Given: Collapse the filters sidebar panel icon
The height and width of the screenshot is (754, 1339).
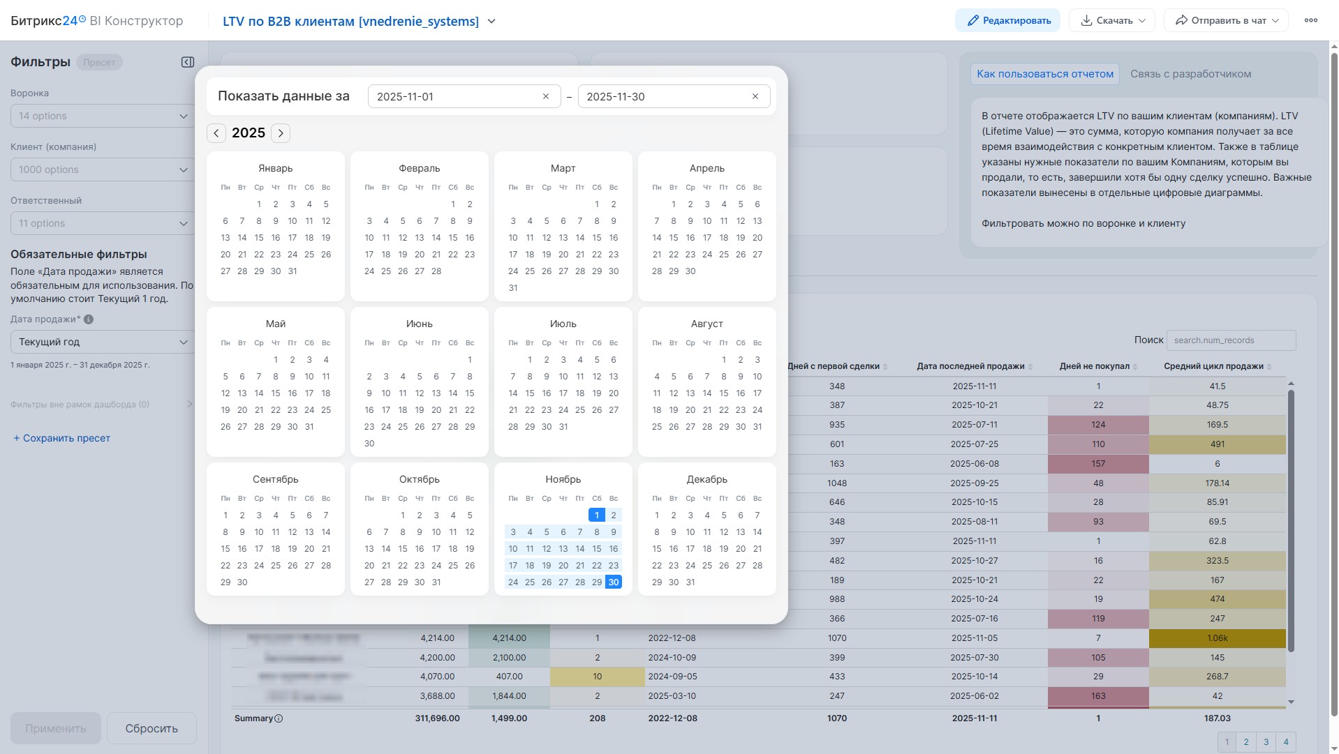Looking at the screenshot, I should tap(187, 62).
